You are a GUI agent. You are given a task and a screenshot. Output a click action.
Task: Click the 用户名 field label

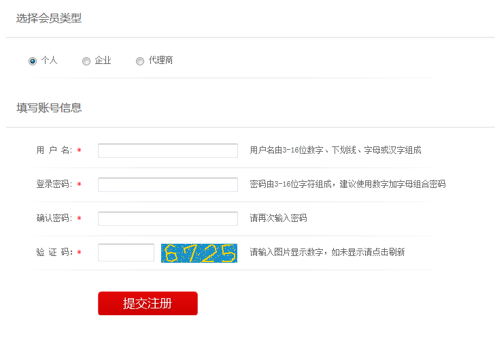[x=54, y=150]
